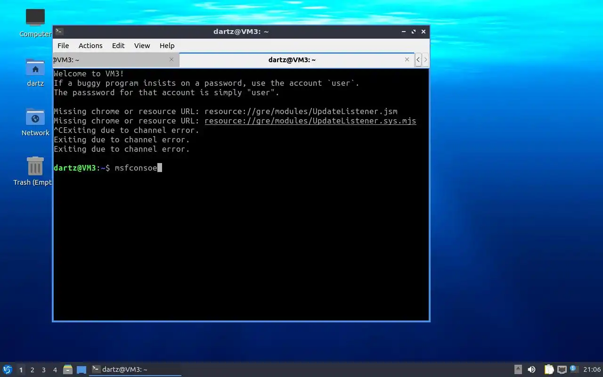Open the Lubuntu start menu
Viewport: 603px width, 377px height.
(x=7, y=369)
